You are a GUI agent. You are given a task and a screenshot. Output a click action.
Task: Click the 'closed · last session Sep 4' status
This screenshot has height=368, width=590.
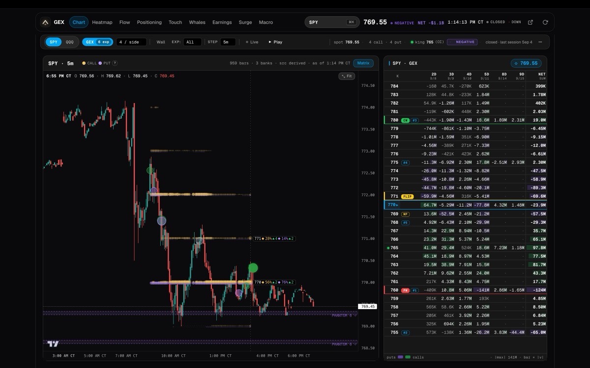[508, 42]
